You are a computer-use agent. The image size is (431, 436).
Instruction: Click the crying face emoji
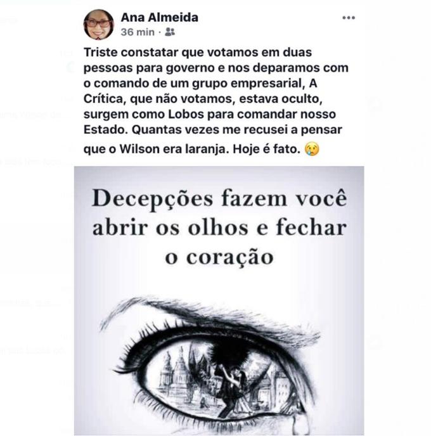coord(312,149)
